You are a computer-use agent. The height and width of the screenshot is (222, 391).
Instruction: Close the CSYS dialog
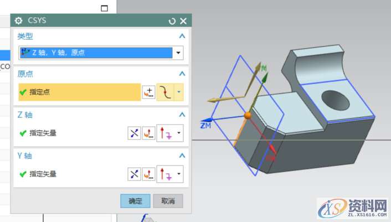(x=183, y=21)
